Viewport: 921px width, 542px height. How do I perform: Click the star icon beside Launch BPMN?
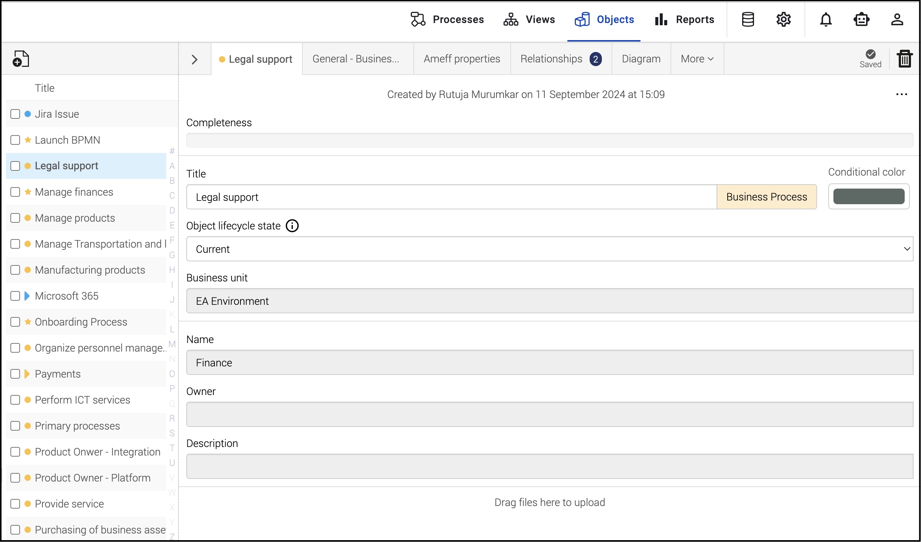[27, 140]
